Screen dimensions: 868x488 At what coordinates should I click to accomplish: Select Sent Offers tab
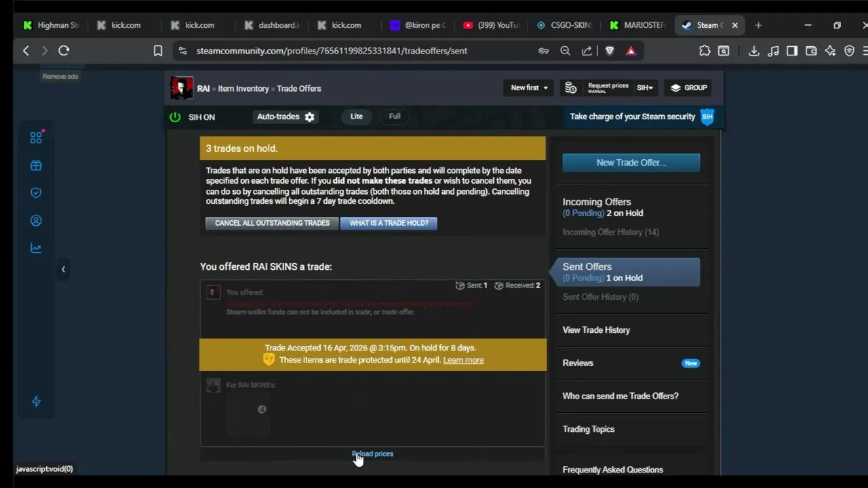click(627, 272)
